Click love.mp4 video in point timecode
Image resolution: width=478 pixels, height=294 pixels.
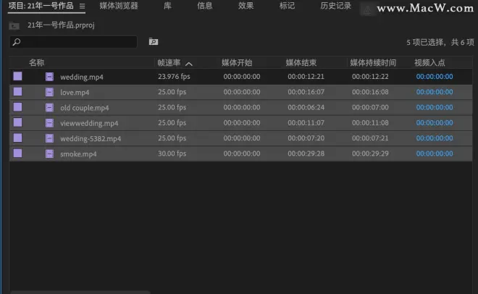(435, 92)
